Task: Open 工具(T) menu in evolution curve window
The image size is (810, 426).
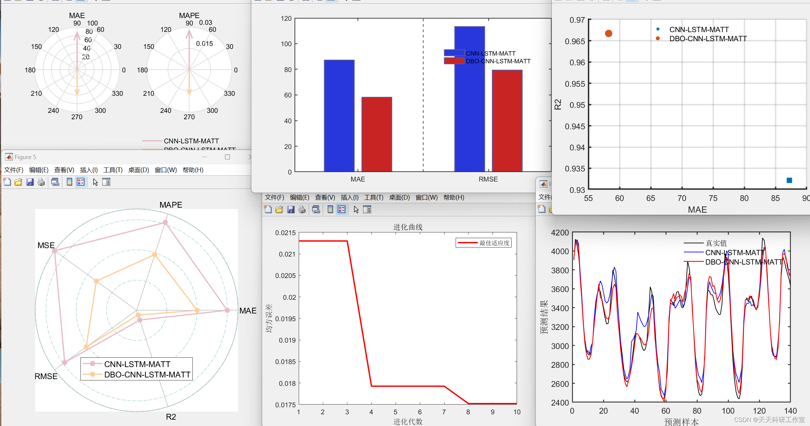Action: [x=374, y=197]
